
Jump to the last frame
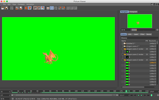coord(148,95)
